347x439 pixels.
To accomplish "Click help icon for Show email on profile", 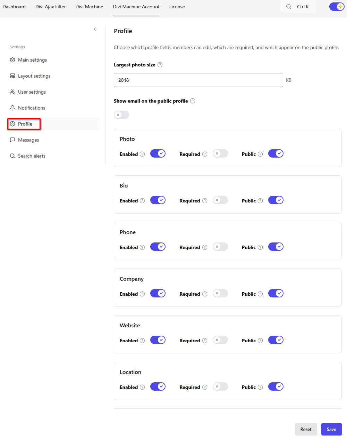I will (x=193, y=101).
